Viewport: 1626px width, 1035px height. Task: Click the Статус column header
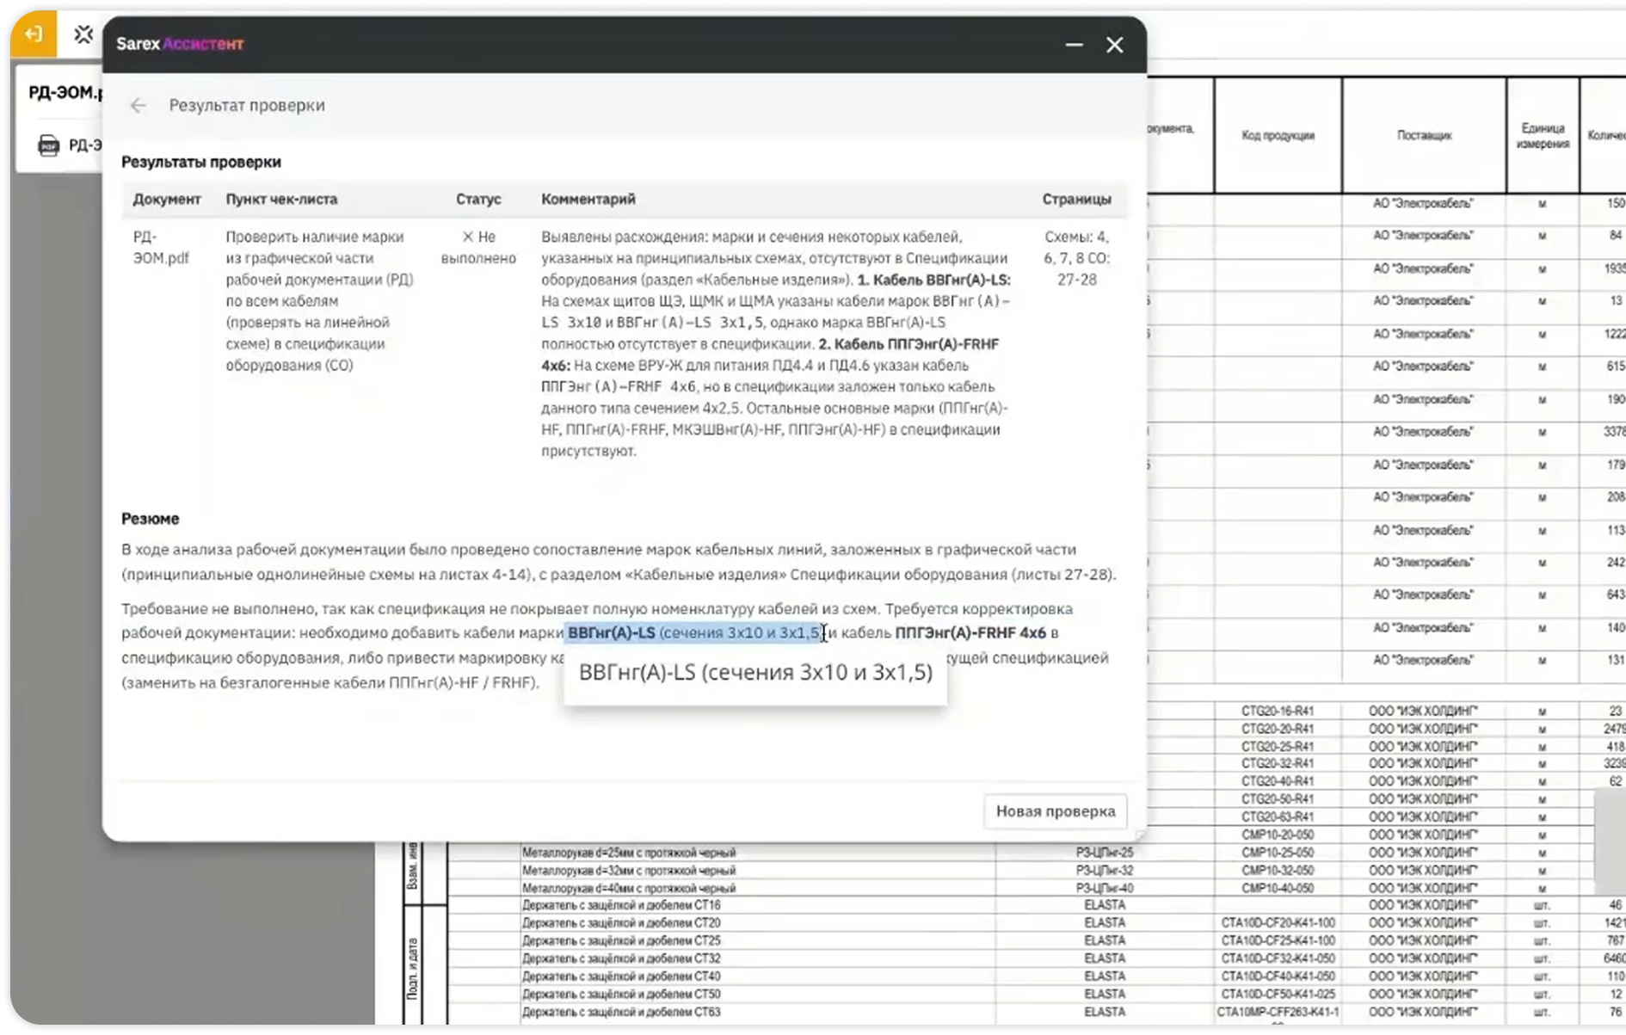[478, 199]
